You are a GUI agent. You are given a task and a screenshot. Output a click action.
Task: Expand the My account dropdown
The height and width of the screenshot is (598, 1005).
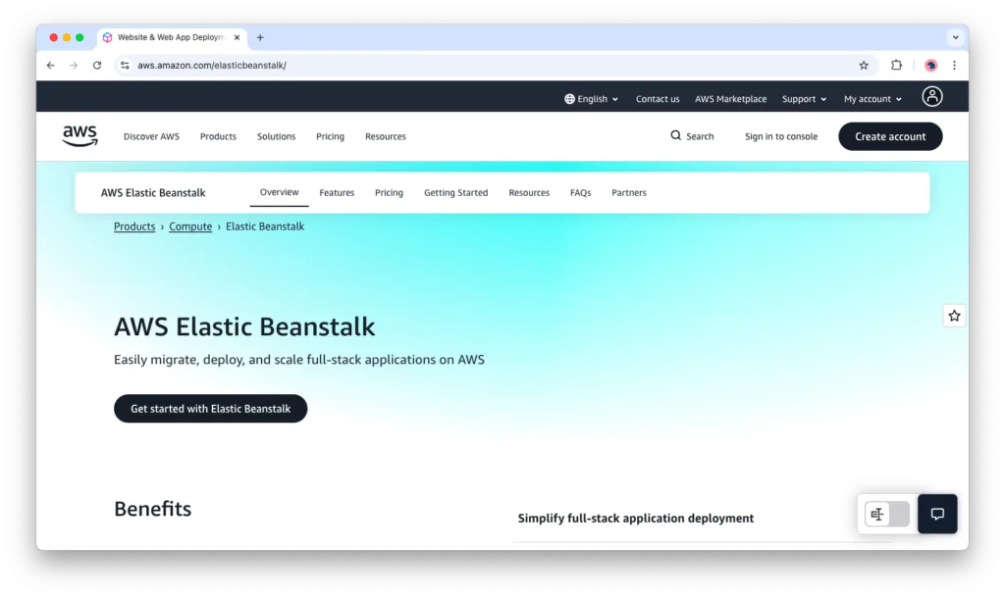point(873,99)
